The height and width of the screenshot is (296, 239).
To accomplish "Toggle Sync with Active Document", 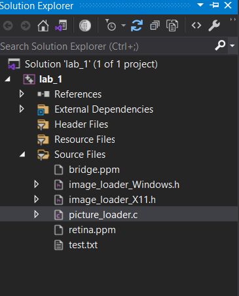I will 137,26.
